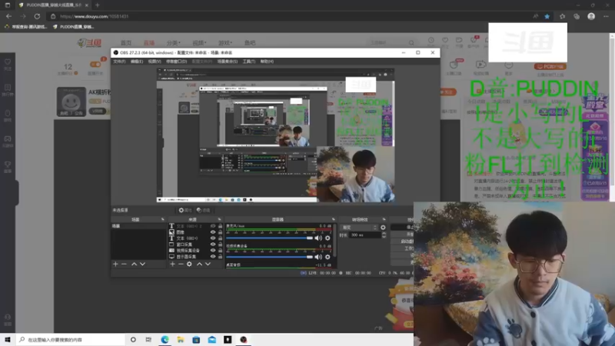
Task: Open the Windows Start menu
Action: pos(8,340)
